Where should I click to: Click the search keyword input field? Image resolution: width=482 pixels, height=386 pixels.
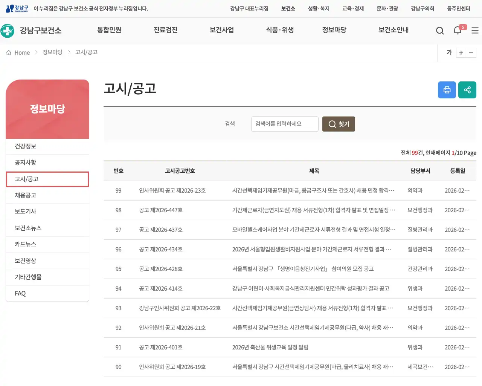pyautogui.click(x=285, y=124)
